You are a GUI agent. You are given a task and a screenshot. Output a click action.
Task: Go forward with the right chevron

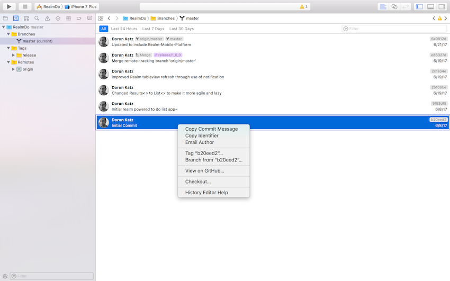click(x=117, y=19)
